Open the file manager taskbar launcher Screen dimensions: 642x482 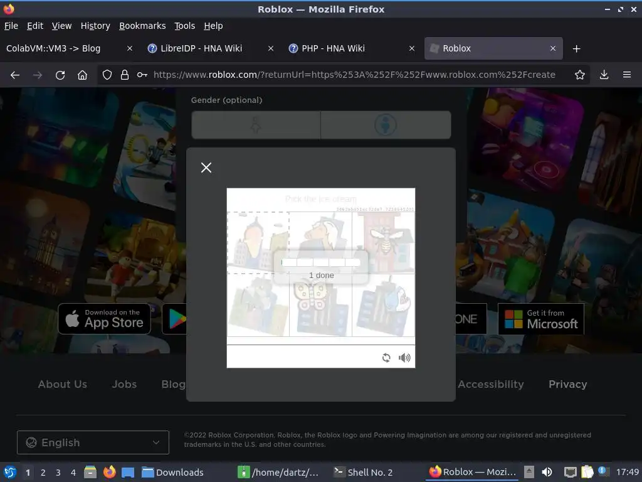90,472
